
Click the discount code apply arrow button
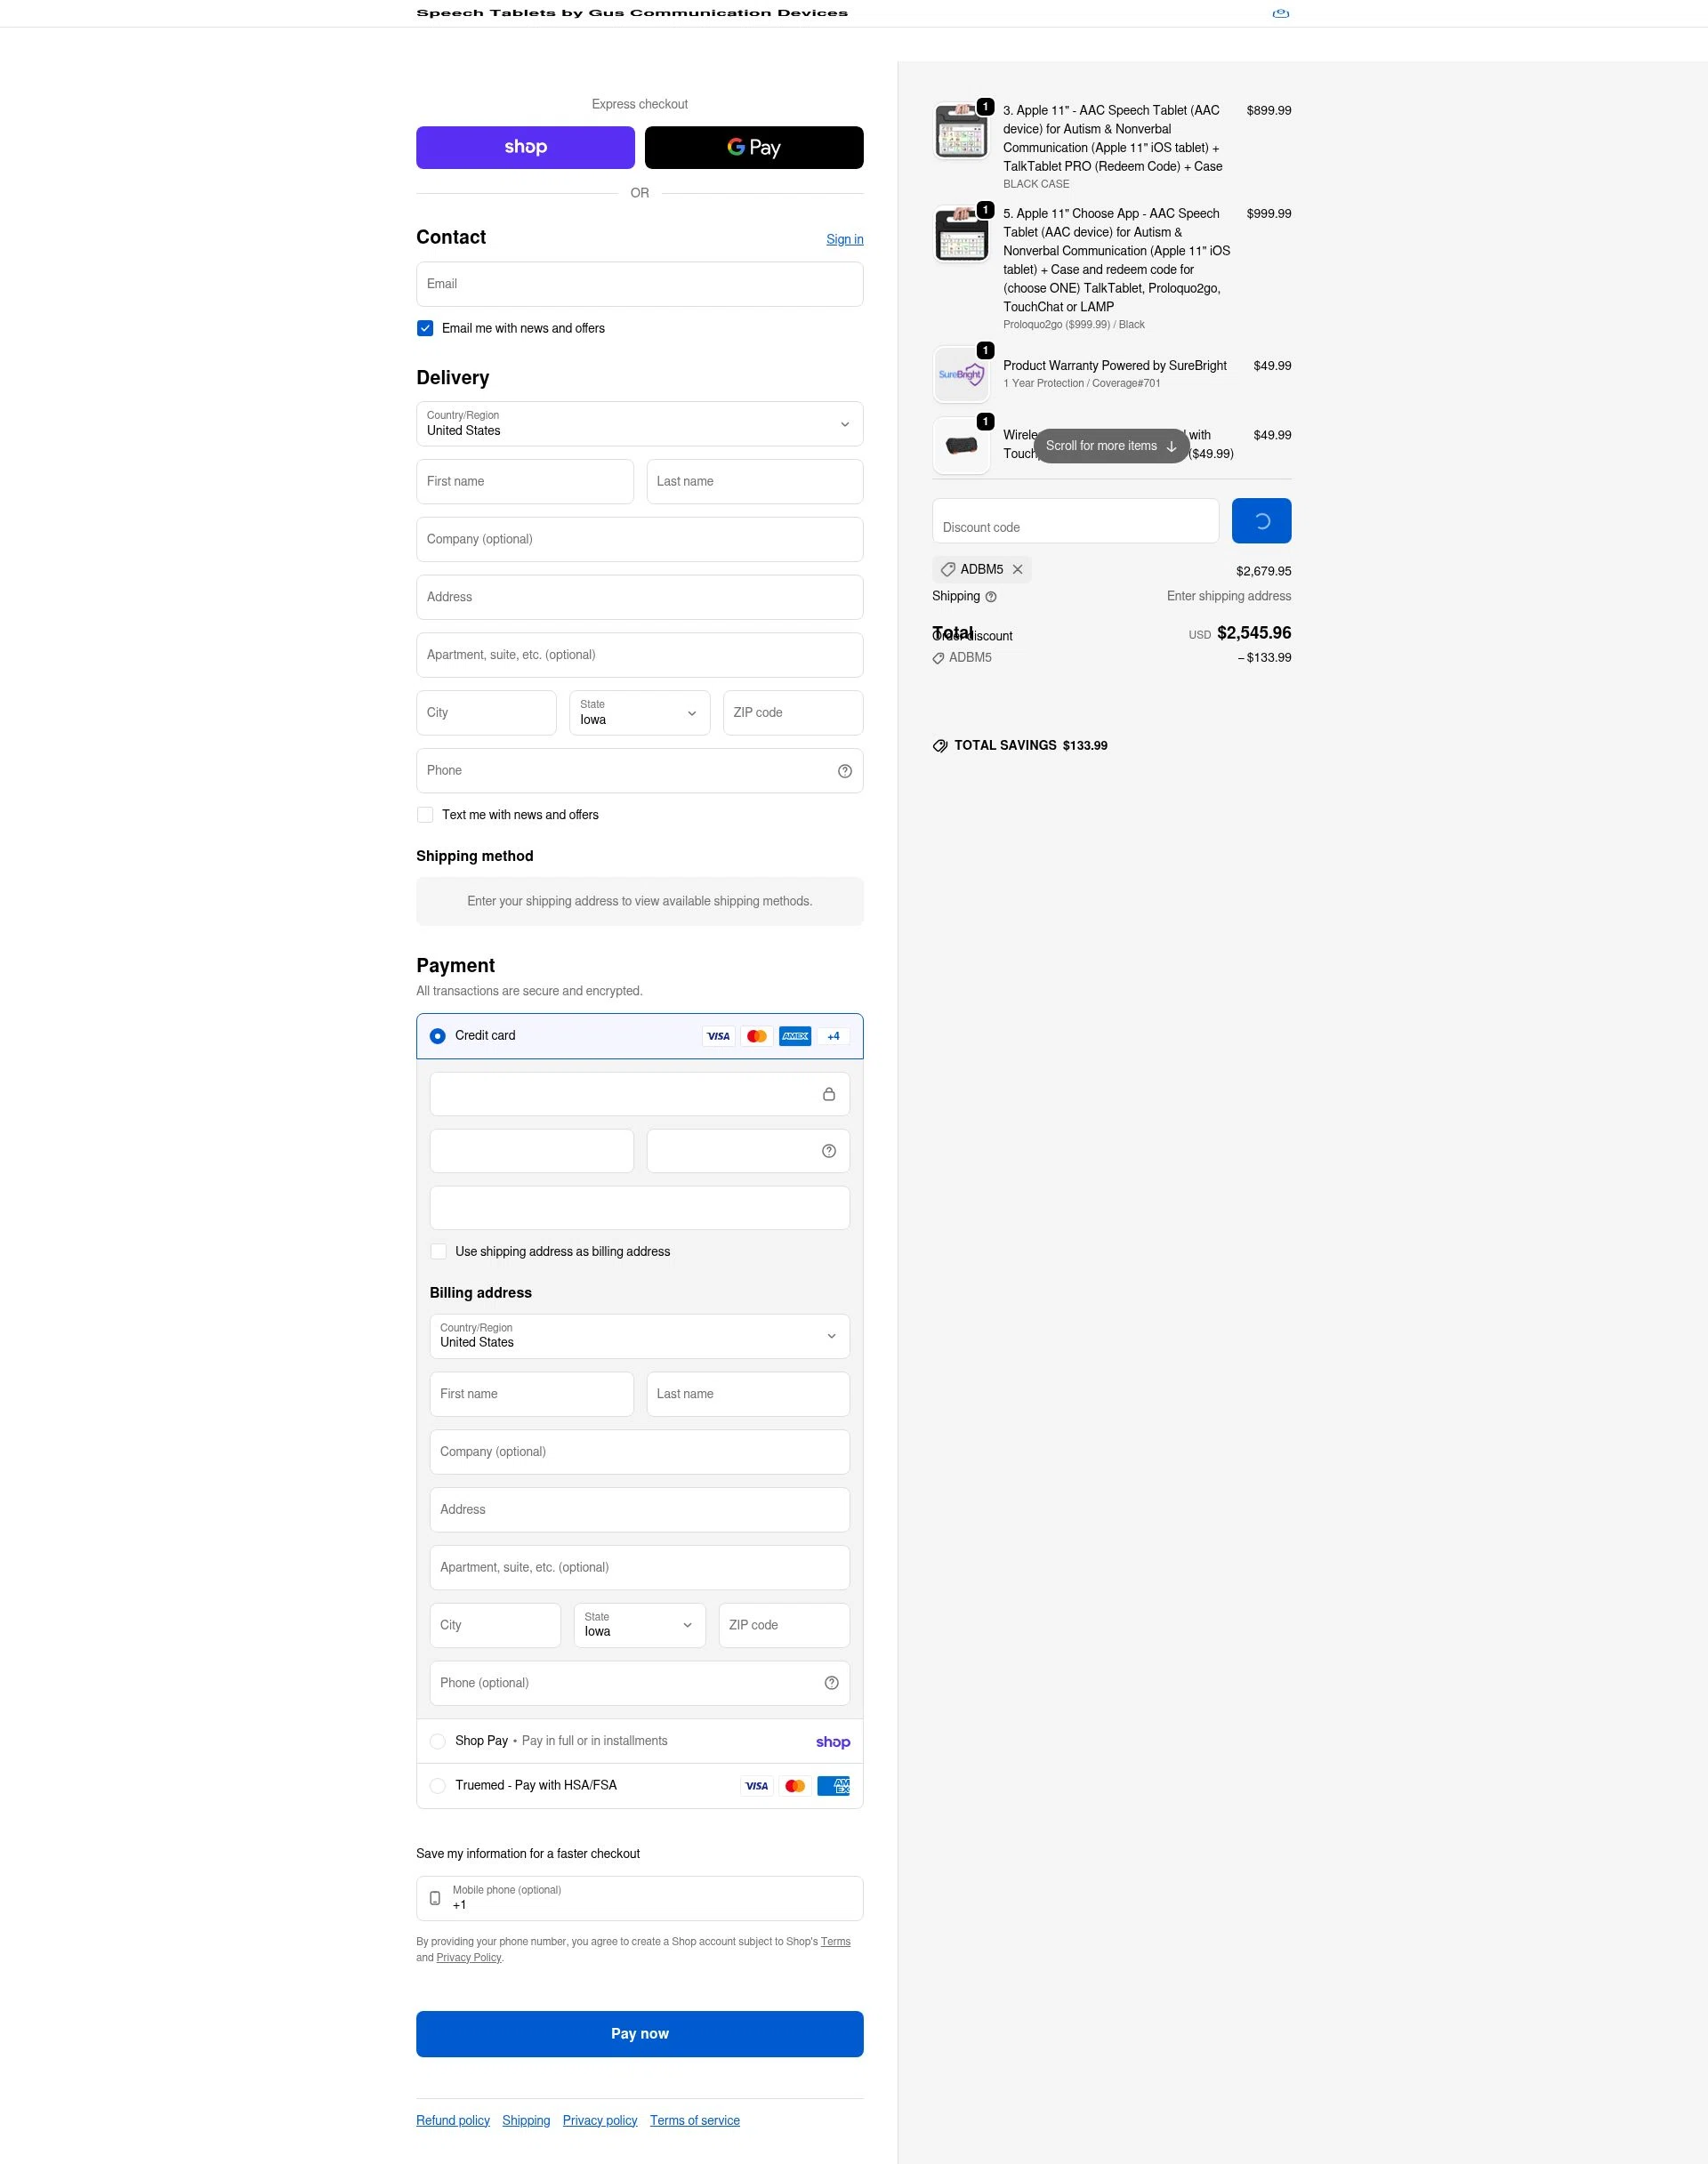tap(1260, 520)
